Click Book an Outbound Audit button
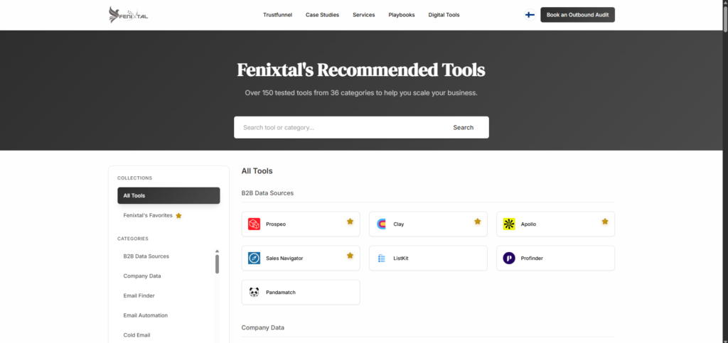This screenshot has height=343, width=728. pos(577,15)
